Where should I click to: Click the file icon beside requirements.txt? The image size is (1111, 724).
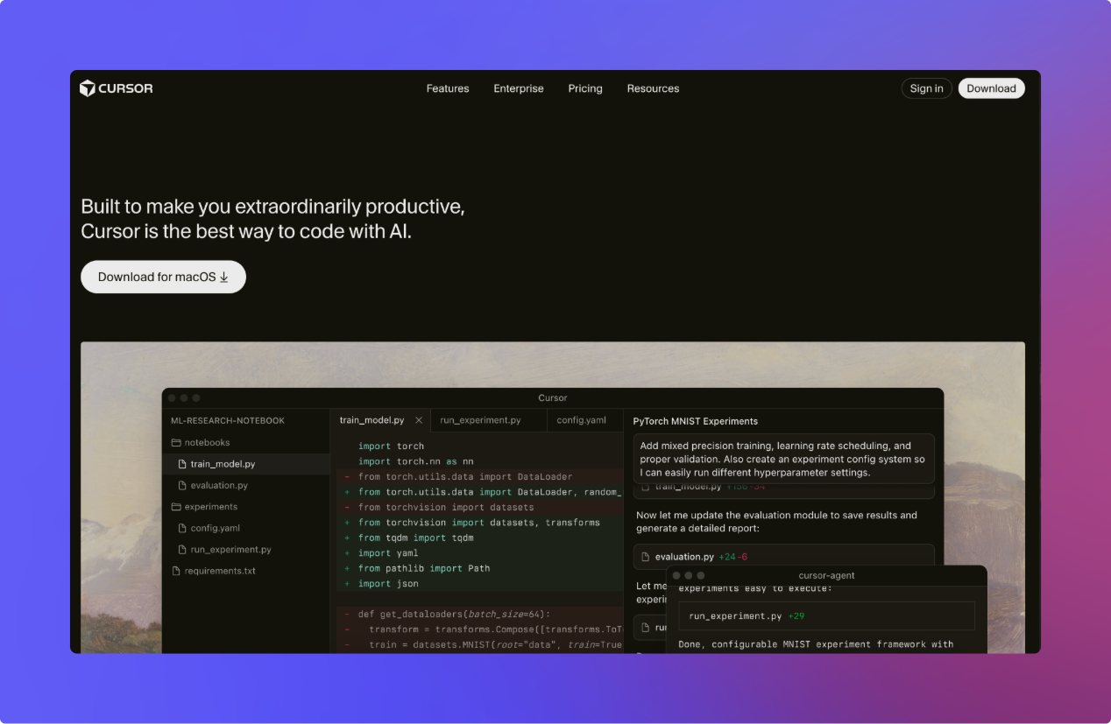point(175,571)
